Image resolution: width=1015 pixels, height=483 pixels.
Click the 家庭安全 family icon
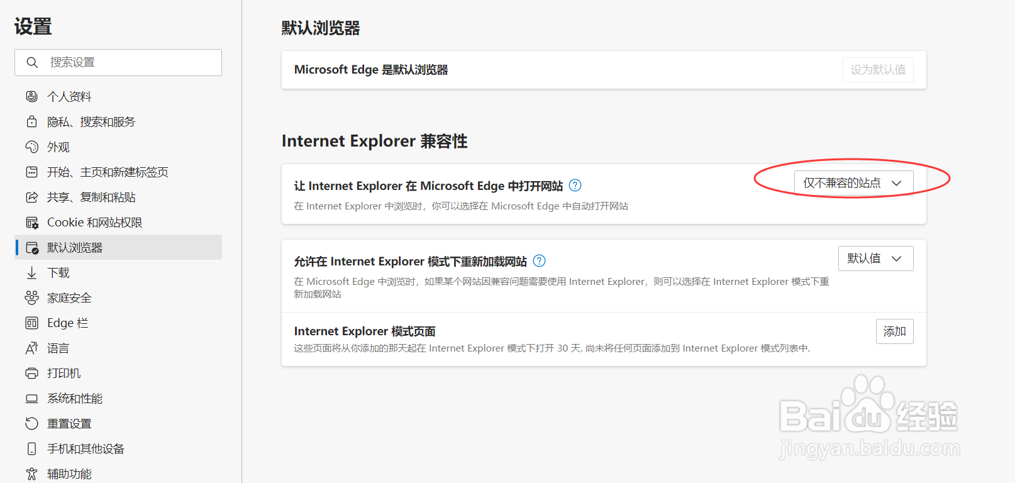[31, 297]
